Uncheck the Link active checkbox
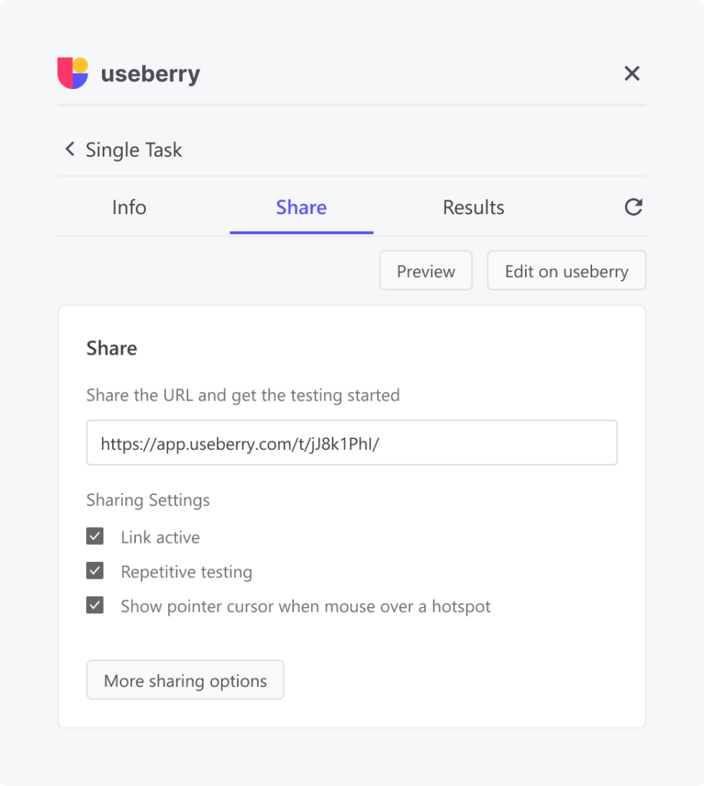 click(94, 536)
